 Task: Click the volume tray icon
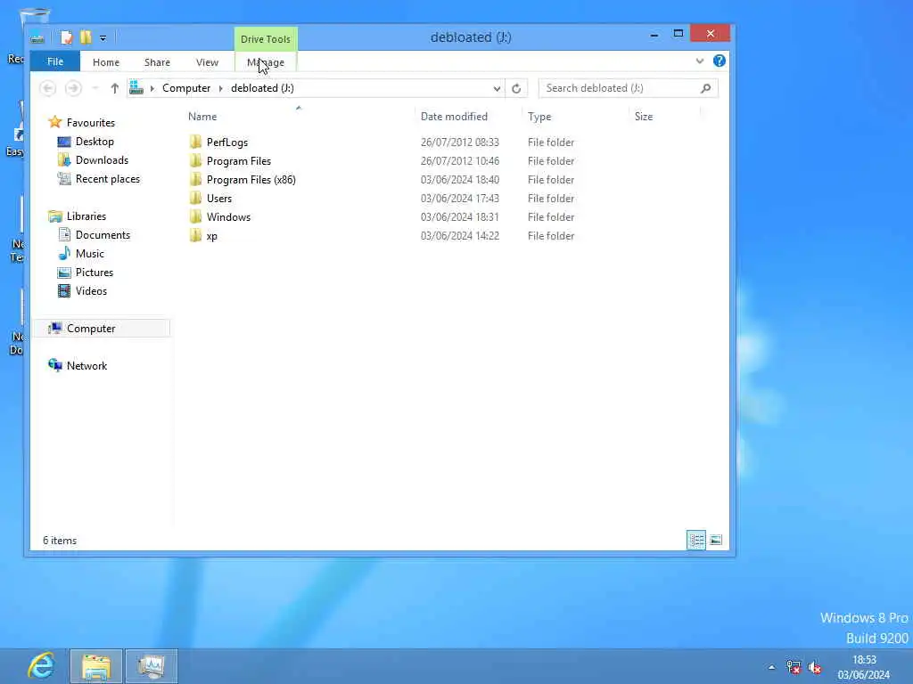(x=815, y=667)
